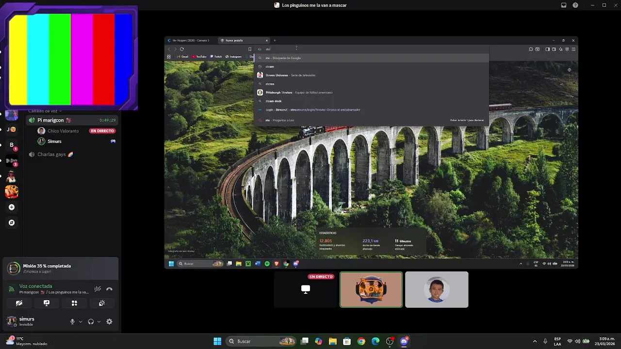Click the 'Voz conectada' status text
Viewport: 621px width, 349px height.
tap(35, 286)
